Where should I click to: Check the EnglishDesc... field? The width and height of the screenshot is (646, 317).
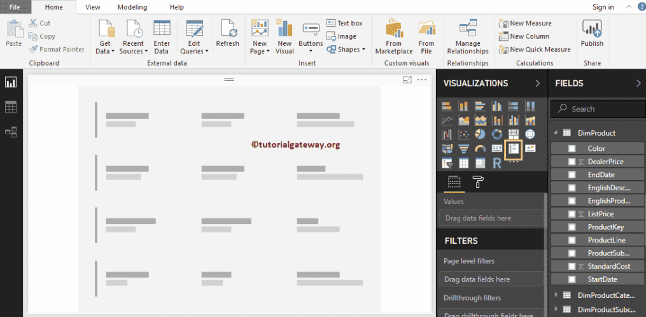[572, 188]
